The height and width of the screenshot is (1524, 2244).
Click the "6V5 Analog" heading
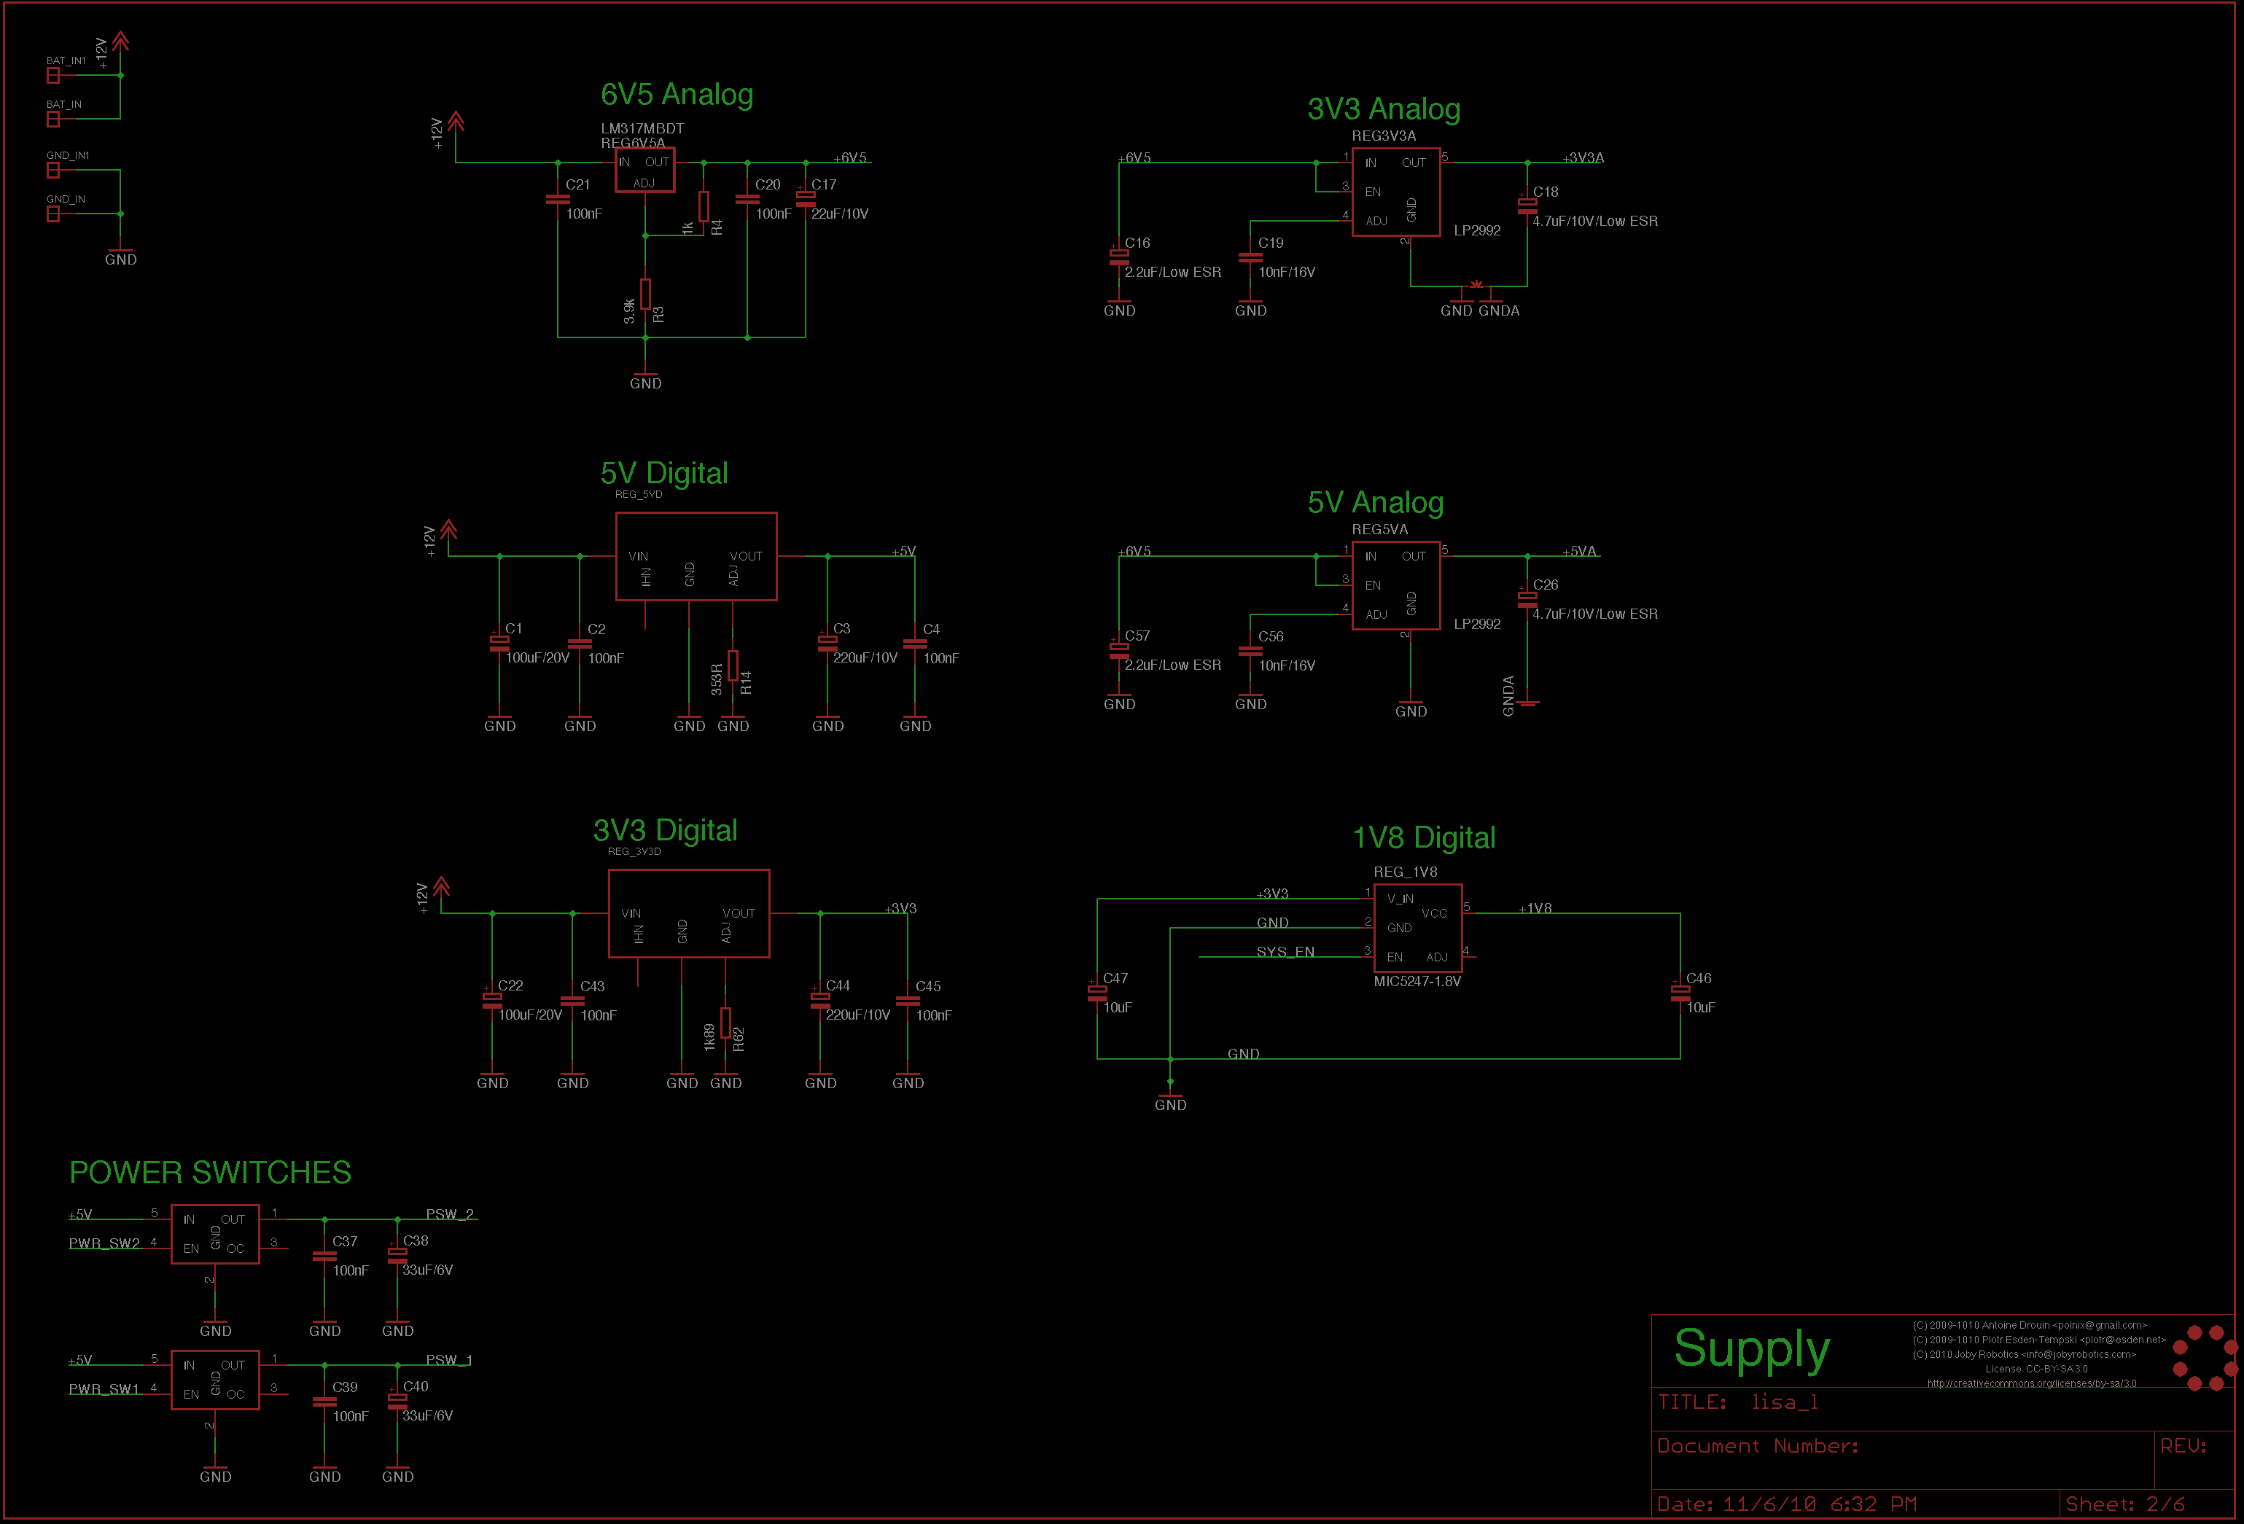[x=677, y=95]
